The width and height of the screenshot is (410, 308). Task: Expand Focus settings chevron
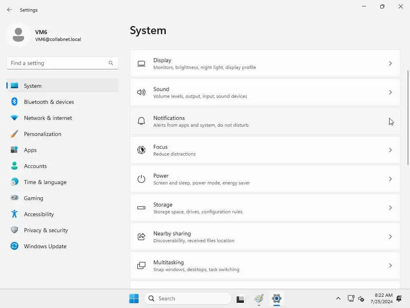pyautogui.click(x=390, y=150)
